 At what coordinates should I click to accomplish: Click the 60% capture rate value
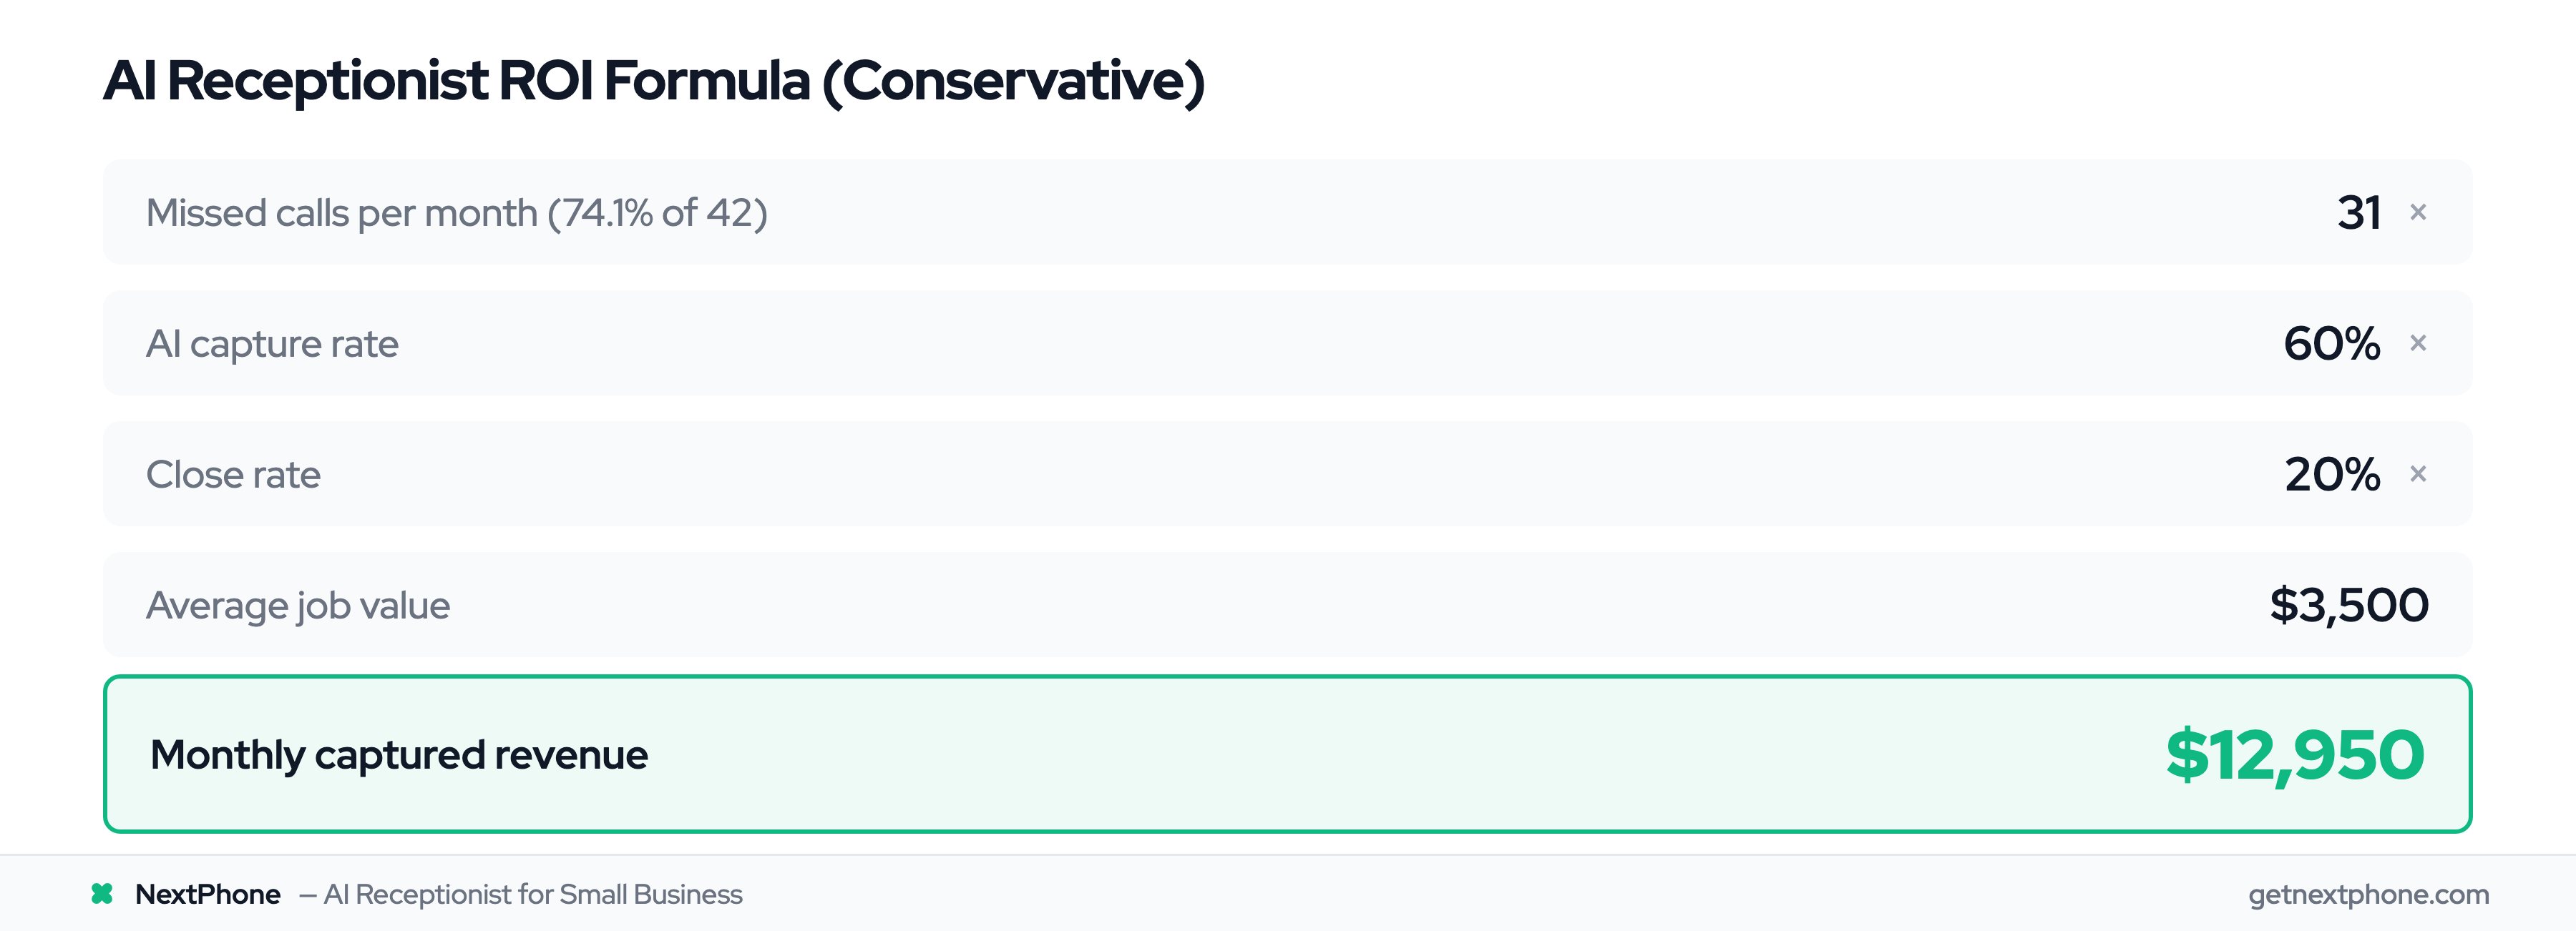(2331, 344)
